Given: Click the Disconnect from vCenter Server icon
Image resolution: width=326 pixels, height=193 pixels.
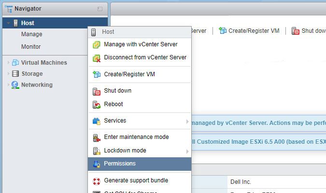Looking at the screenshot, I should point(96,57).
